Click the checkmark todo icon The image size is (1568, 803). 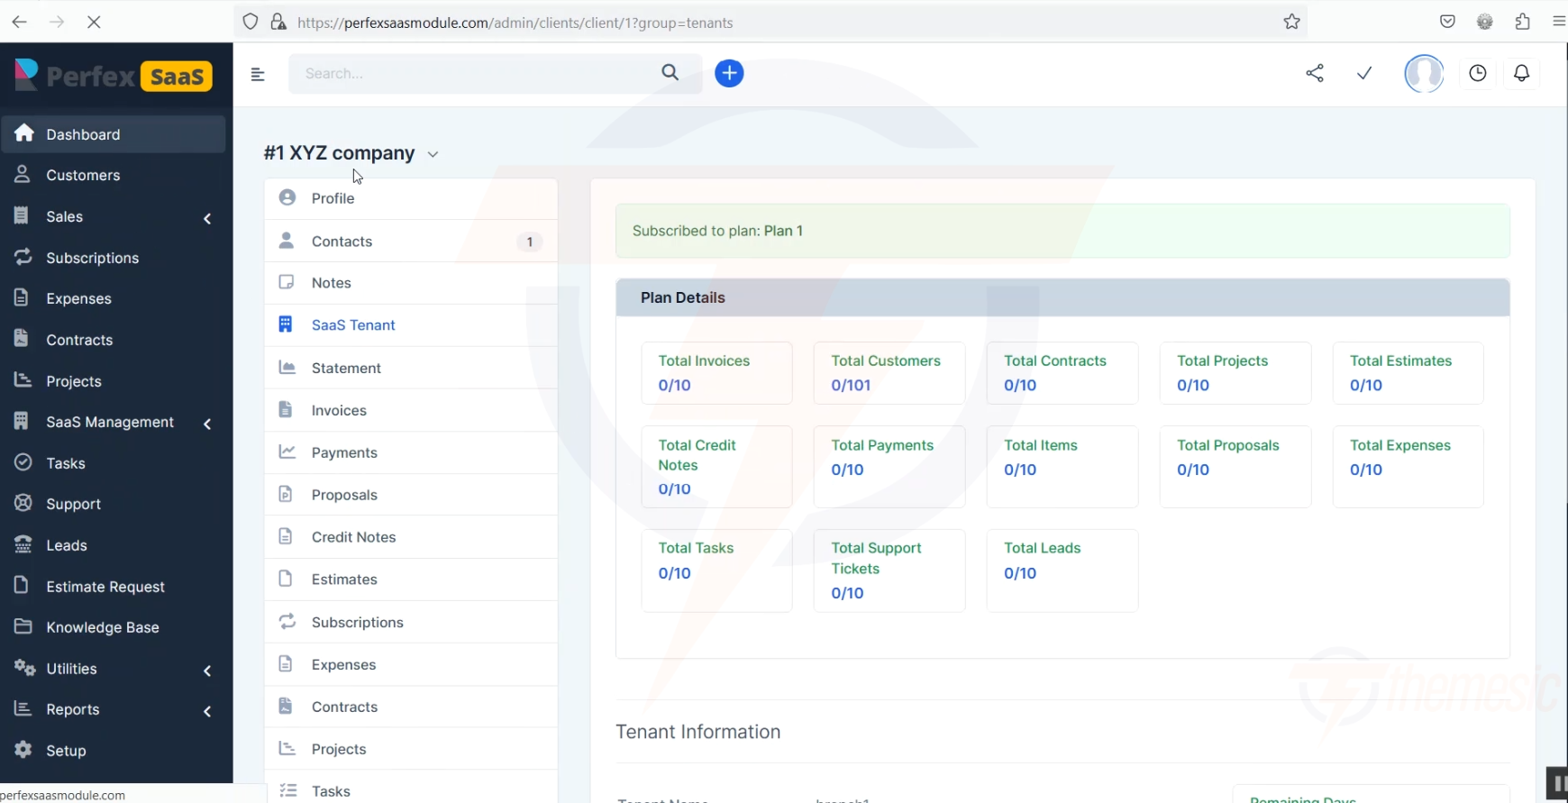coord(1364,74)
